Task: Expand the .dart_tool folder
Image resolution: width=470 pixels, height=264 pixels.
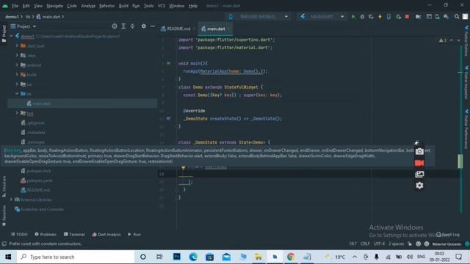Action: pyautogui.click(x=17, y=45)
